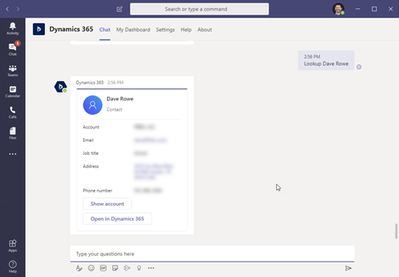
Task: Click the Contact type label
Action: [x=114, y=109]
